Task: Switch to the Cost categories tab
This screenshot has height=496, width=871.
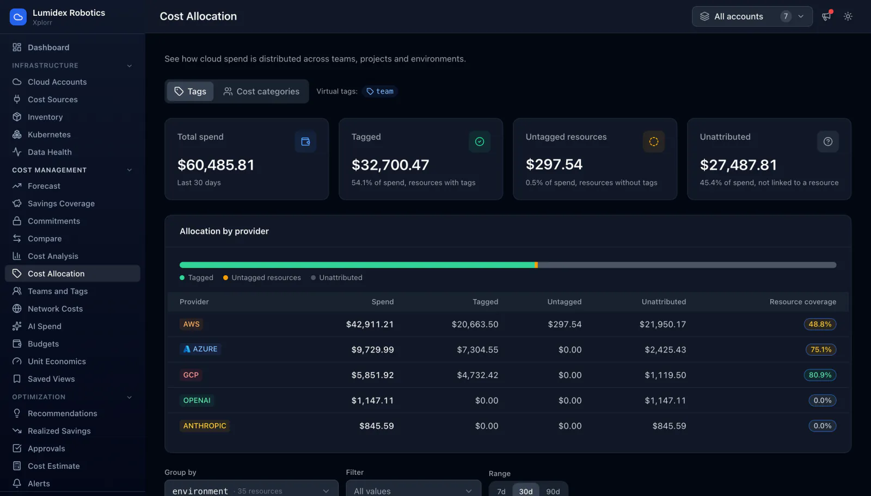Action: 261,91
